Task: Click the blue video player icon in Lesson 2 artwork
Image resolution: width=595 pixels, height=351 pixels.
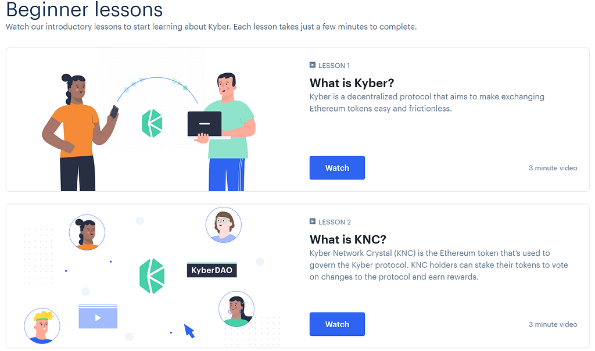Action: [98, 317]
